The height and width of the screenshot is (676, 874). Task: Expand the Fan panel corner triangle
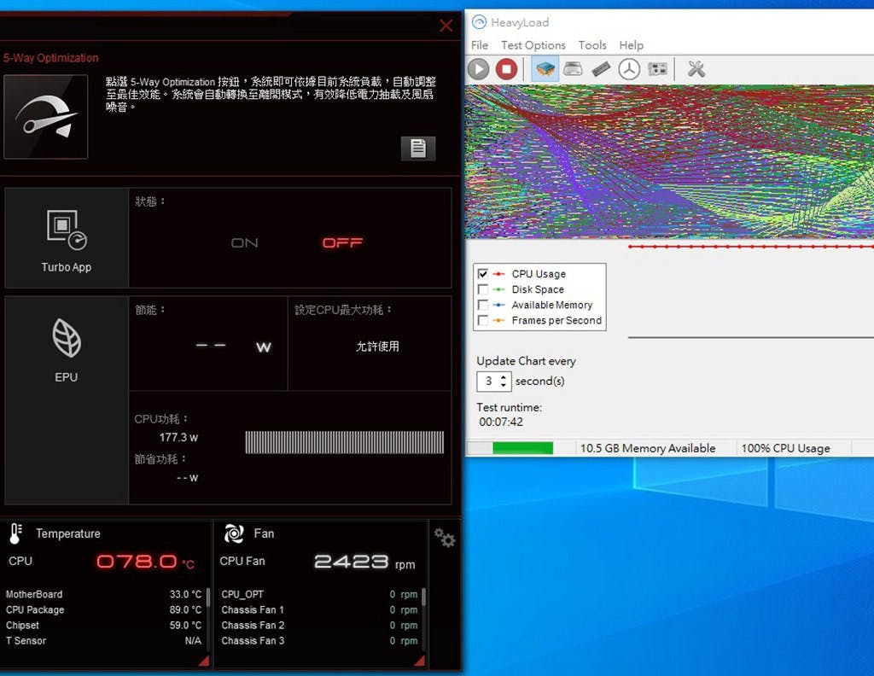pos(419,661)
